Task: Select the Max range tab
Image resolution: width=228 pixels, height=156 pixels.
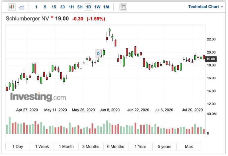Action: (189, 146)
